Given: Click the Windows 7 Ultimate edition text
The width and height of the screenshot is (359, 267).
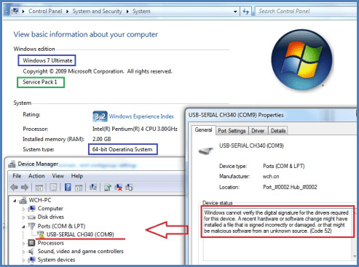Looking at the screenshot, I should (x=47, y=60).
